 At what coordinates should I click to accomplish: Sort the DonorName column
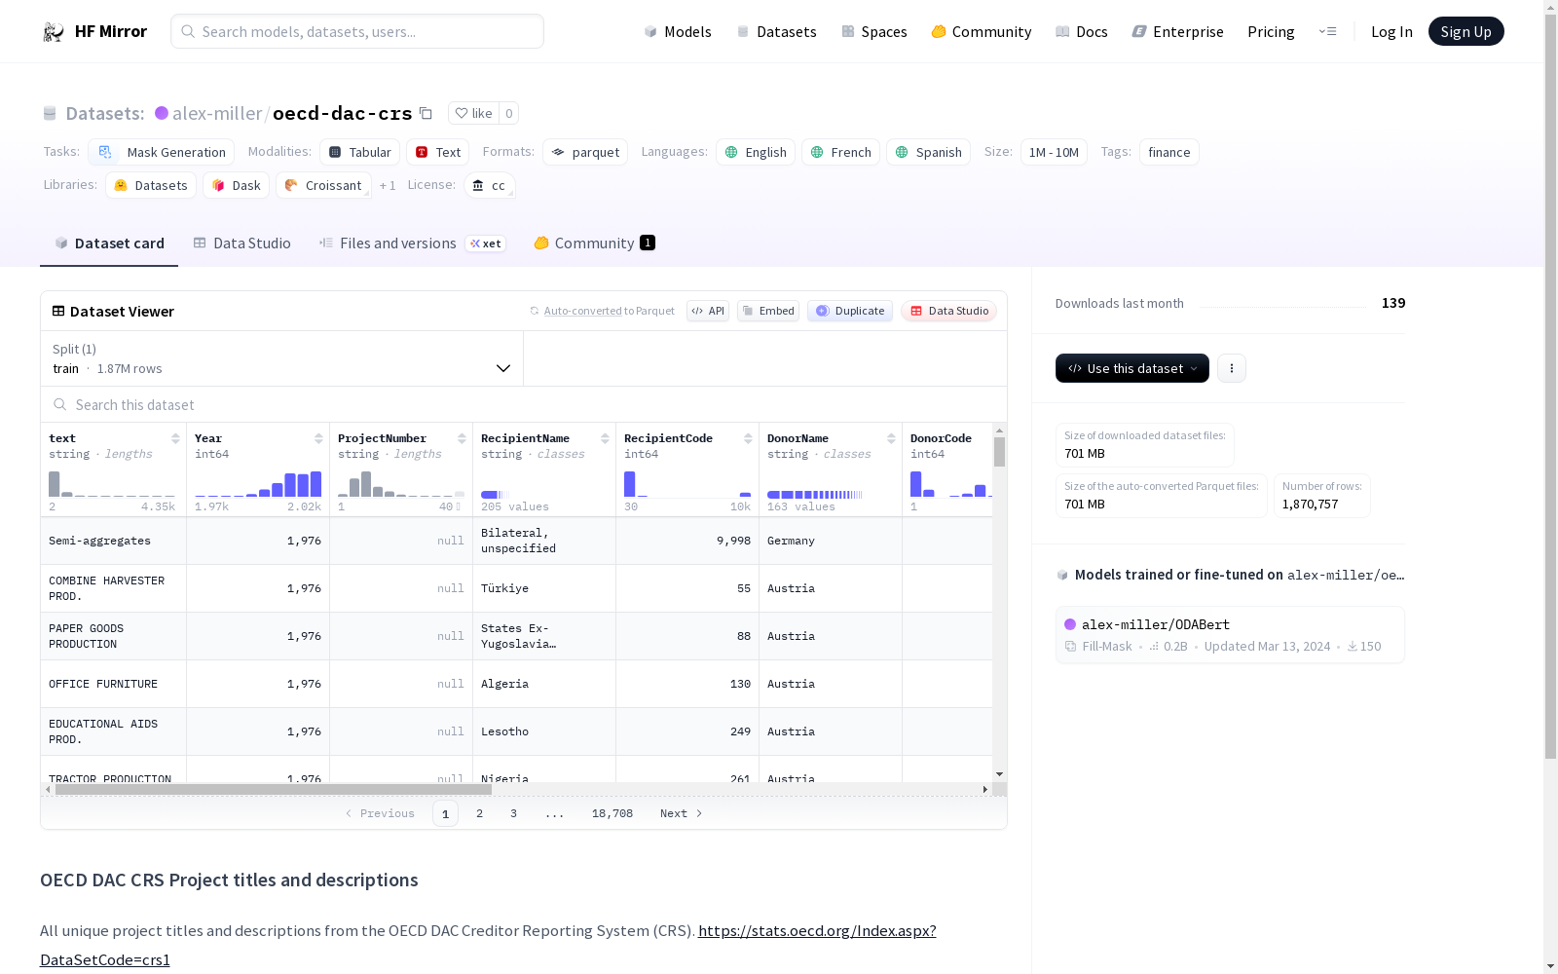(891, 438)
